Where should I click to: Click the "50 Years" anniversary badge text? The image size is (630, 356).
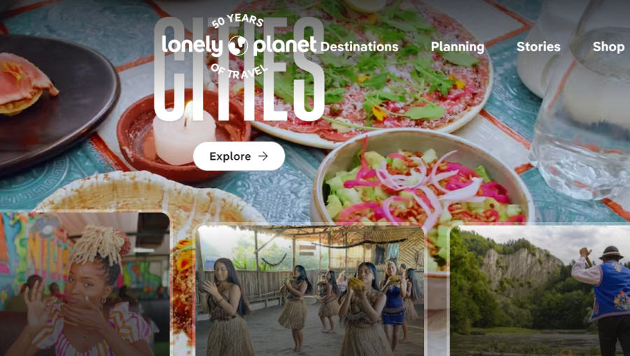click(237, 21)
